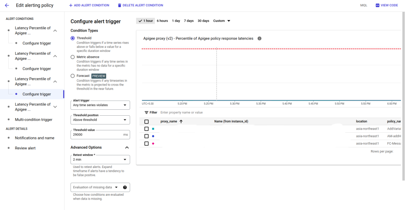This screenshot has width=405, height=210.
Task: Toggle the select-all checkbox in table header
Action: point(146,121)
